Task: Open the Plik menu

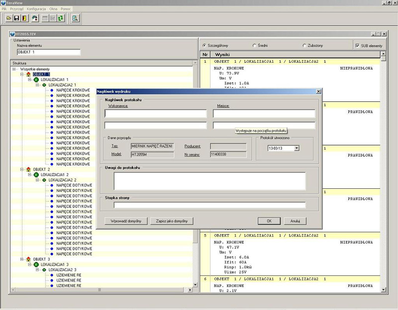Action: pos(4,9)
